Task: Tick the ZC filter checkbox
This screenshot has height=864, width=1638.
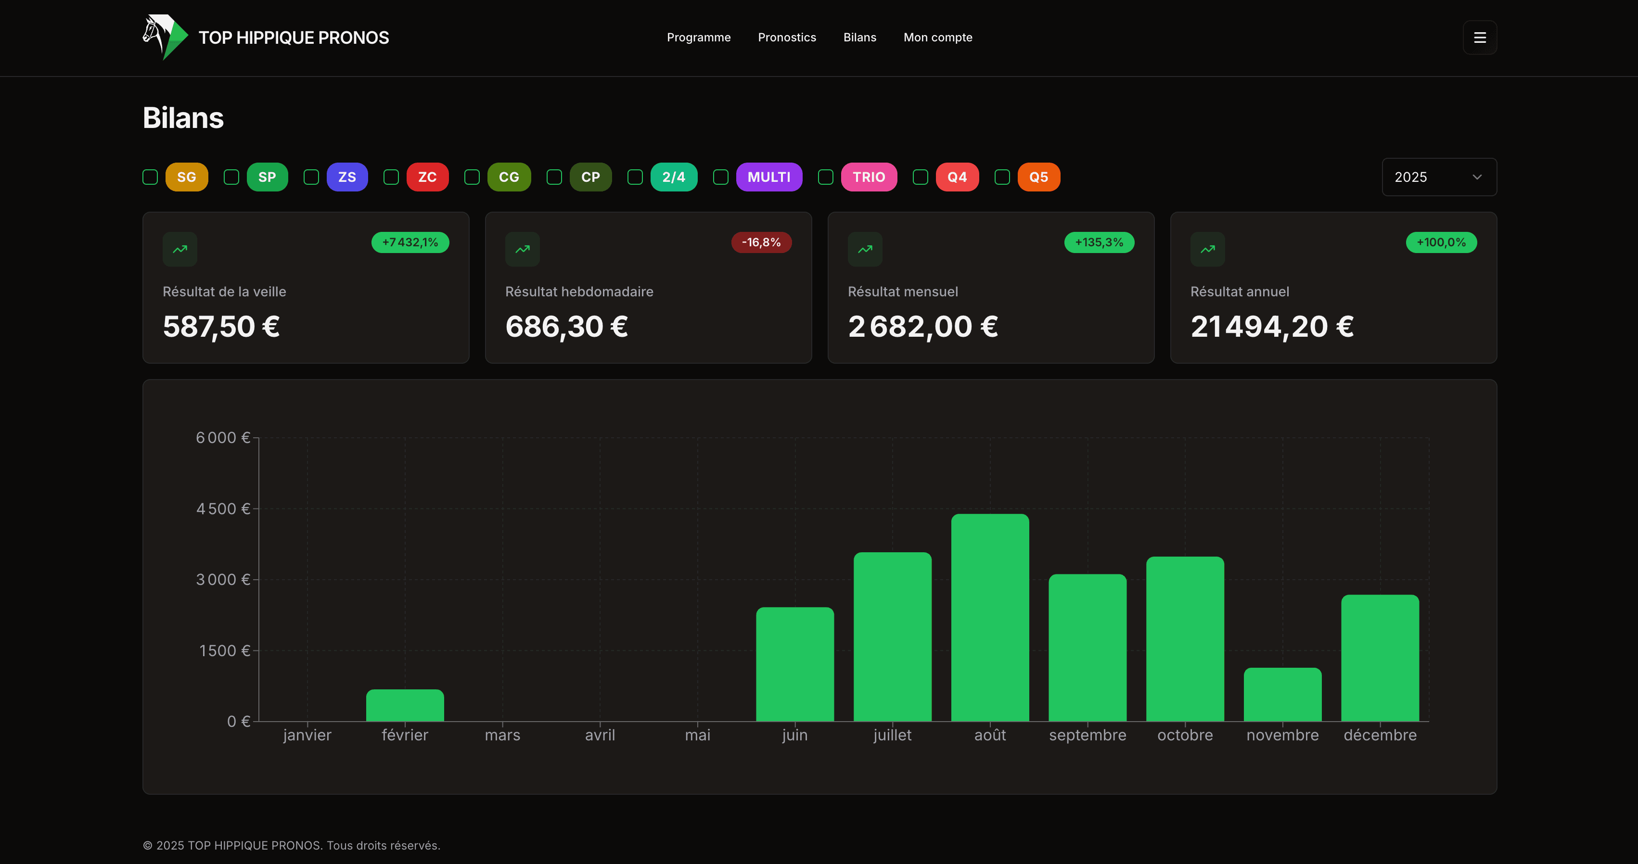Action: [391, 178]
